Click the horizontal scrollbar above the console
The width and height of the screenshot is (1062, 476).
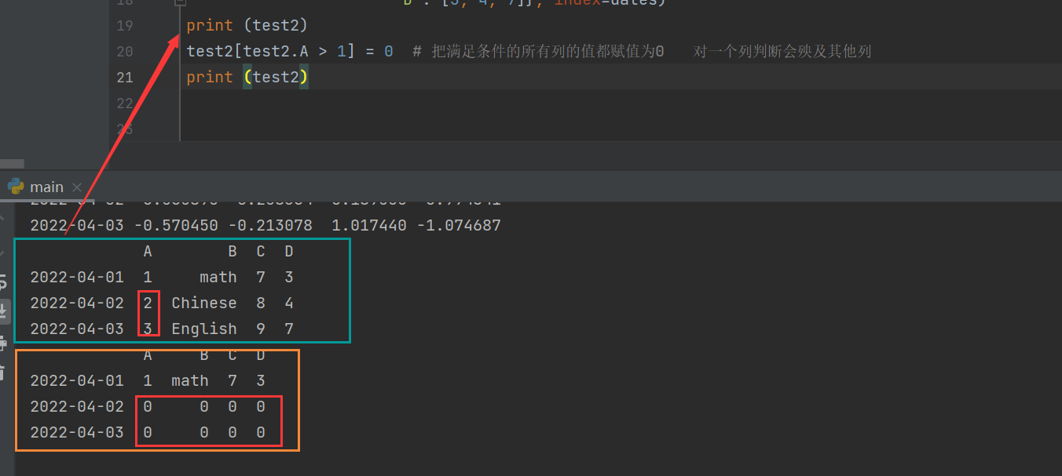[x=12, y=162]
